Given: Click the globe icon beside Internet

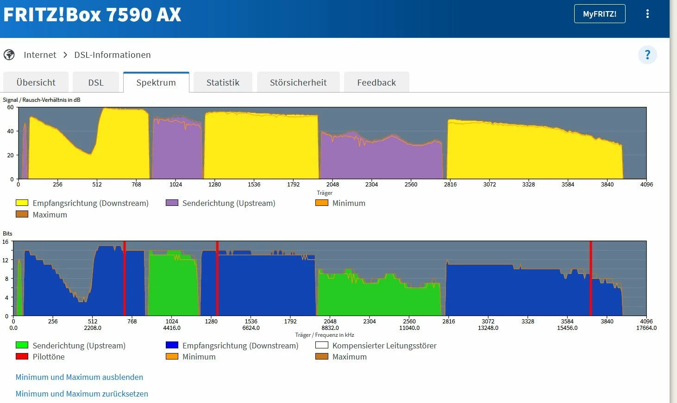Looking at the screenshot, I should [x=9, y=55].
